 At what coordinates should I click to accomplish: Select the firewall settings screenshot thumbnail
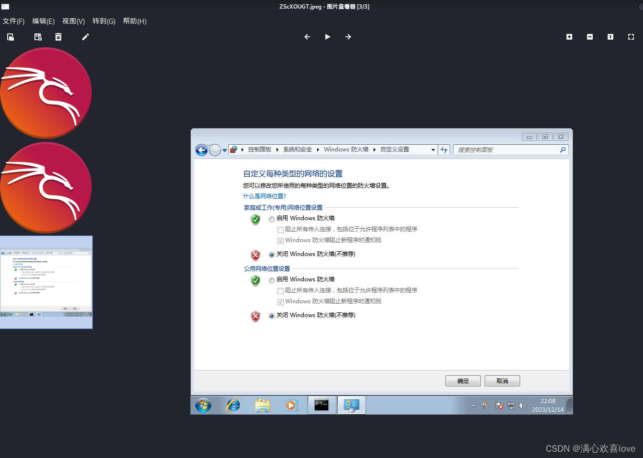tap(46, 282)
